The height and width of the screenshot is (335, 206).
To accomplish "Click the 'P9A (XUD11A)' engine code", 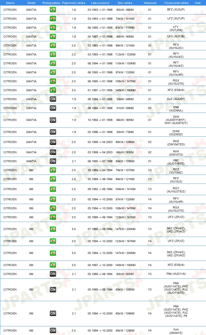I will (x=176, y=274).
